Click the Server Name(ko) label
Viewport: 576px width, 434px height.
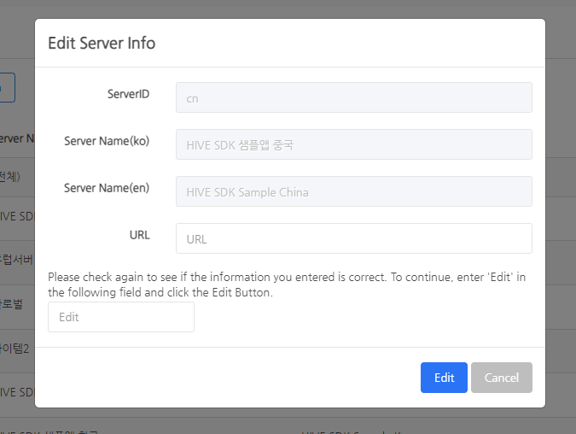click(107, 141)
